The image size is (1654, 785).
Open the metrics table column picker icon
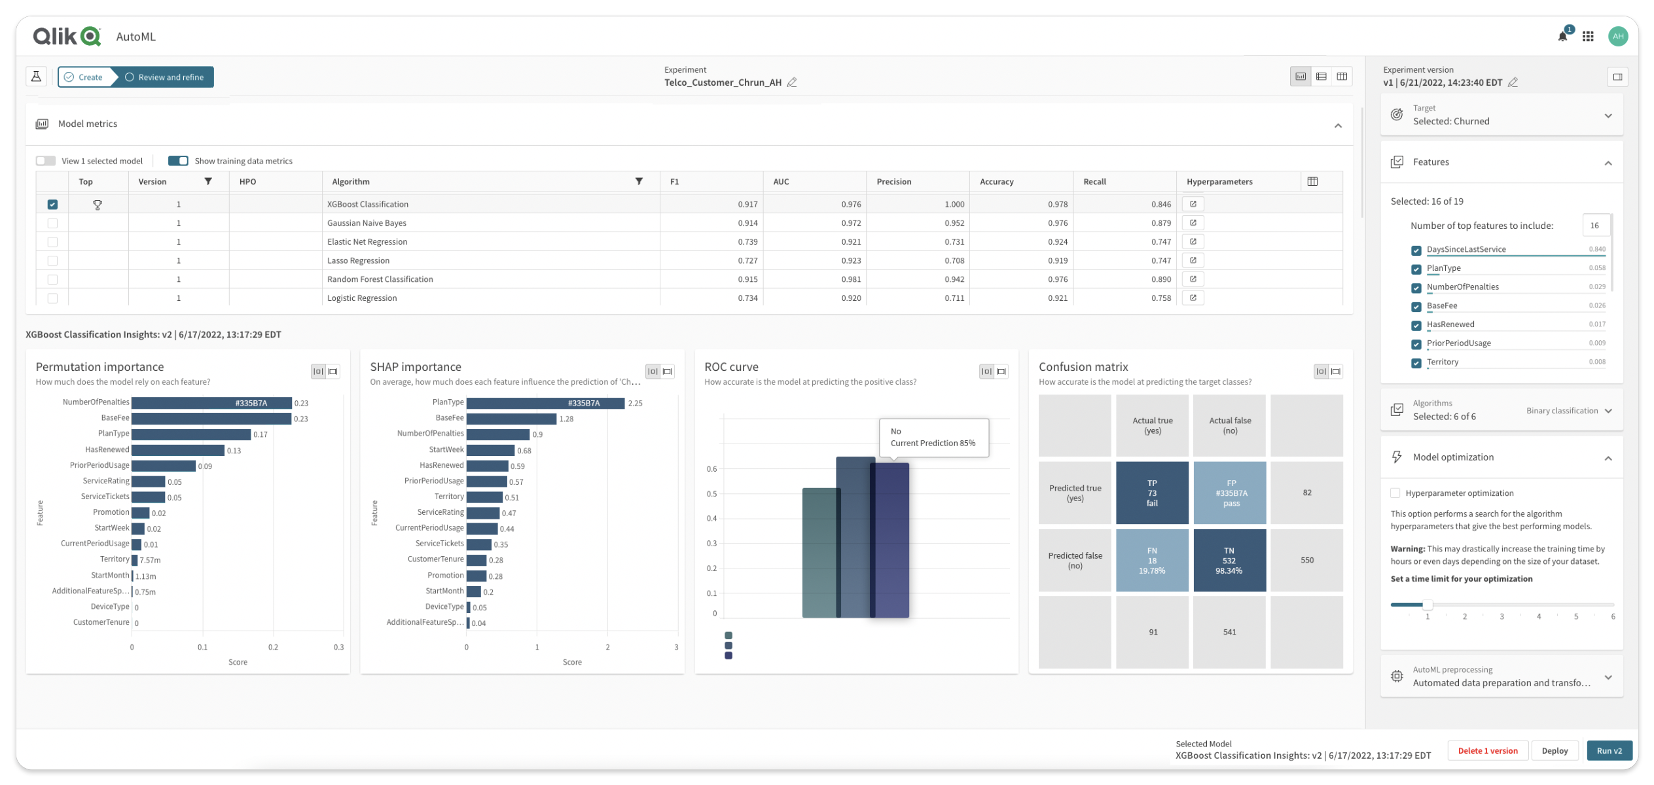tap(1312, 181)
